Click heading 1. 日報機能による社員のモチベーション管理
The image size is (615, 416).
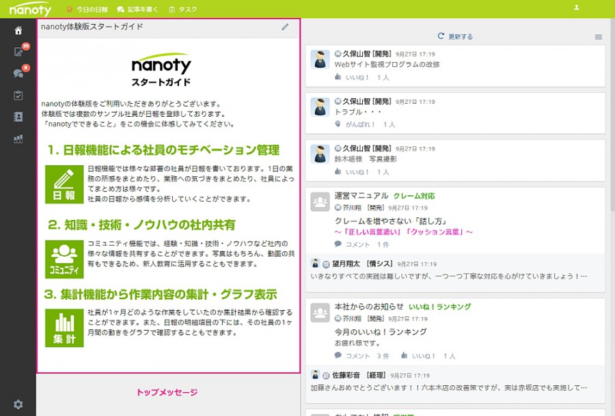click(x=163, y=150)
